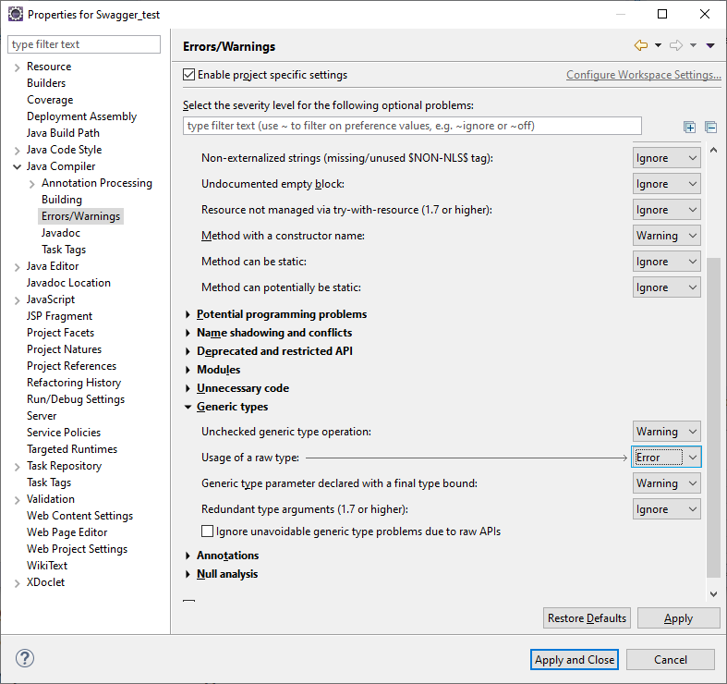Click the problems filter text field

coord(412,126)
